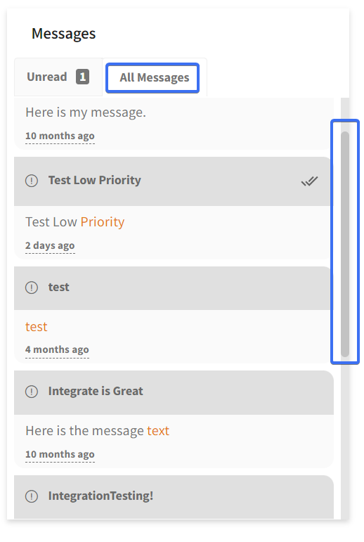The height and width of the screenshot is (542, 364).
Task: Collapse the test message header bar
Action: 171,288
